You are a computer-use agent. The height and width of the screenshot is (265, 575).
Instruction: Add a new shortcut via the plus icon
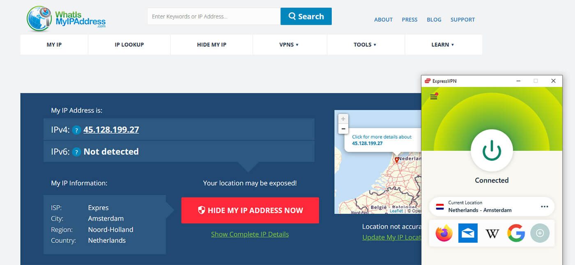click(x=540, y=233)
